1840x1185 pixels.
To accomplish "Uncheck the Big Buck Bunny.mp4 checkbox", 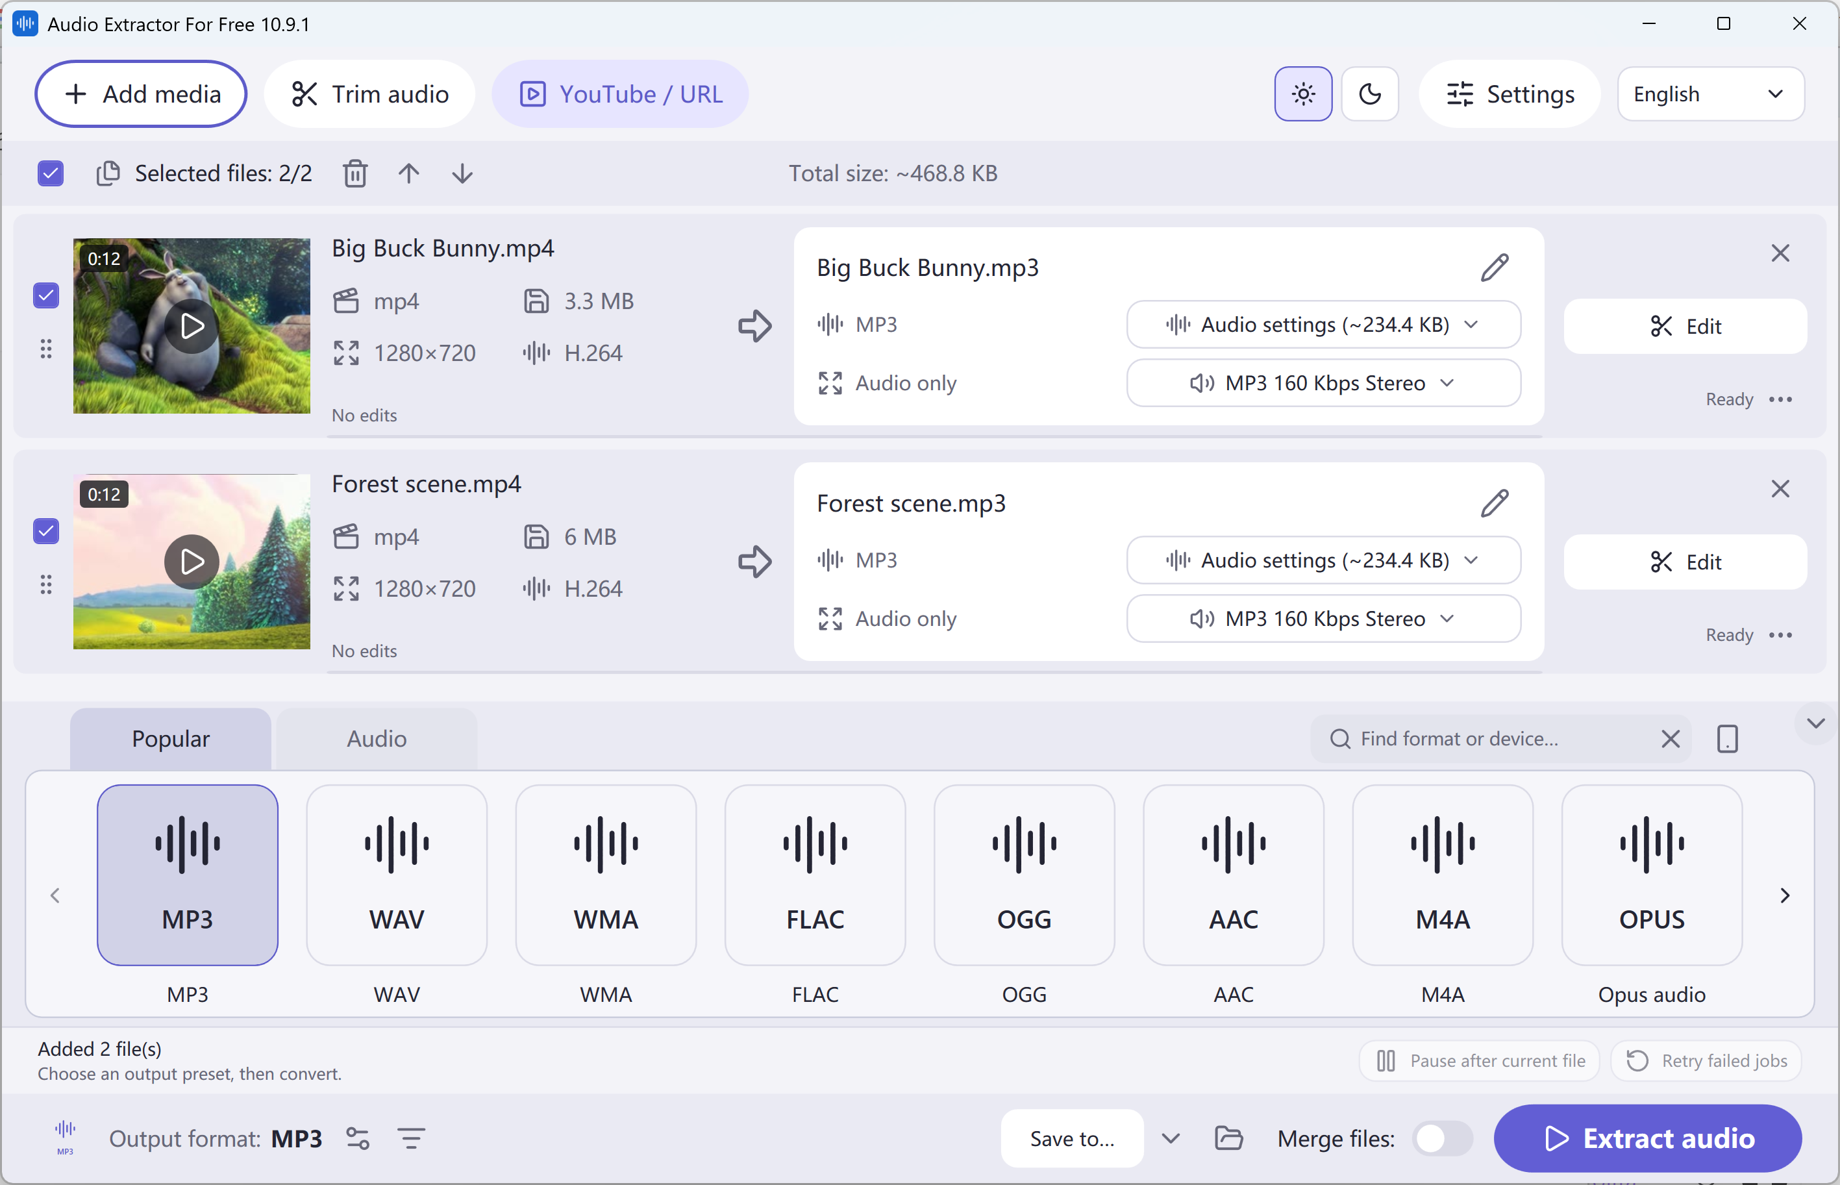I will [46, 295].
